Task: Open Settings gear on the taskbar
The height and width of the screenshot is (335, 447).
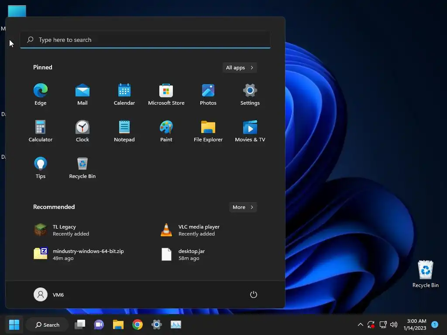Action: (157, 325)
